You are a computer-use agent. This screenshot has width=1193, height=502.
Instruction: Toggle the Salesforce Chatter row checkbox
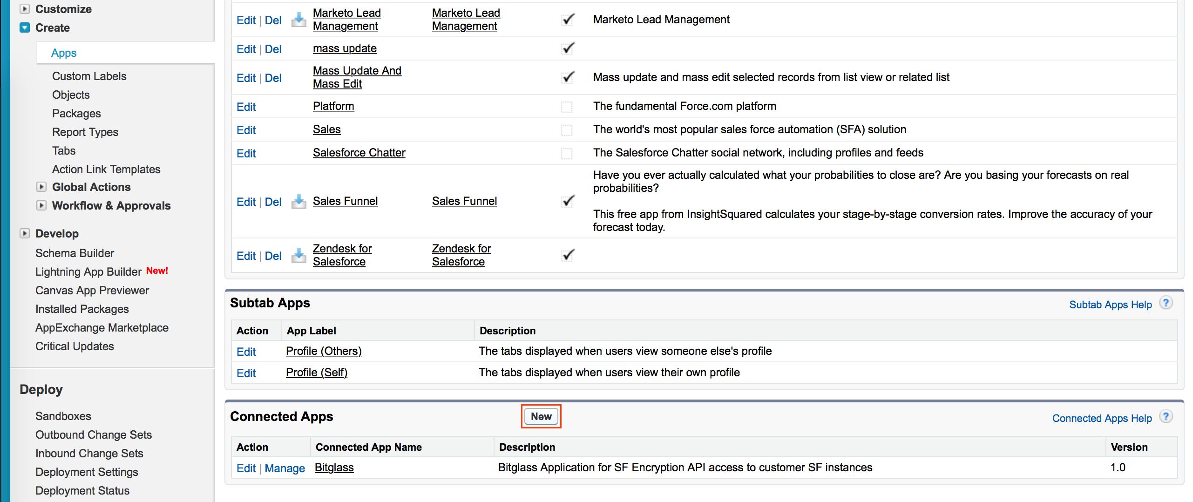[567, 153]
